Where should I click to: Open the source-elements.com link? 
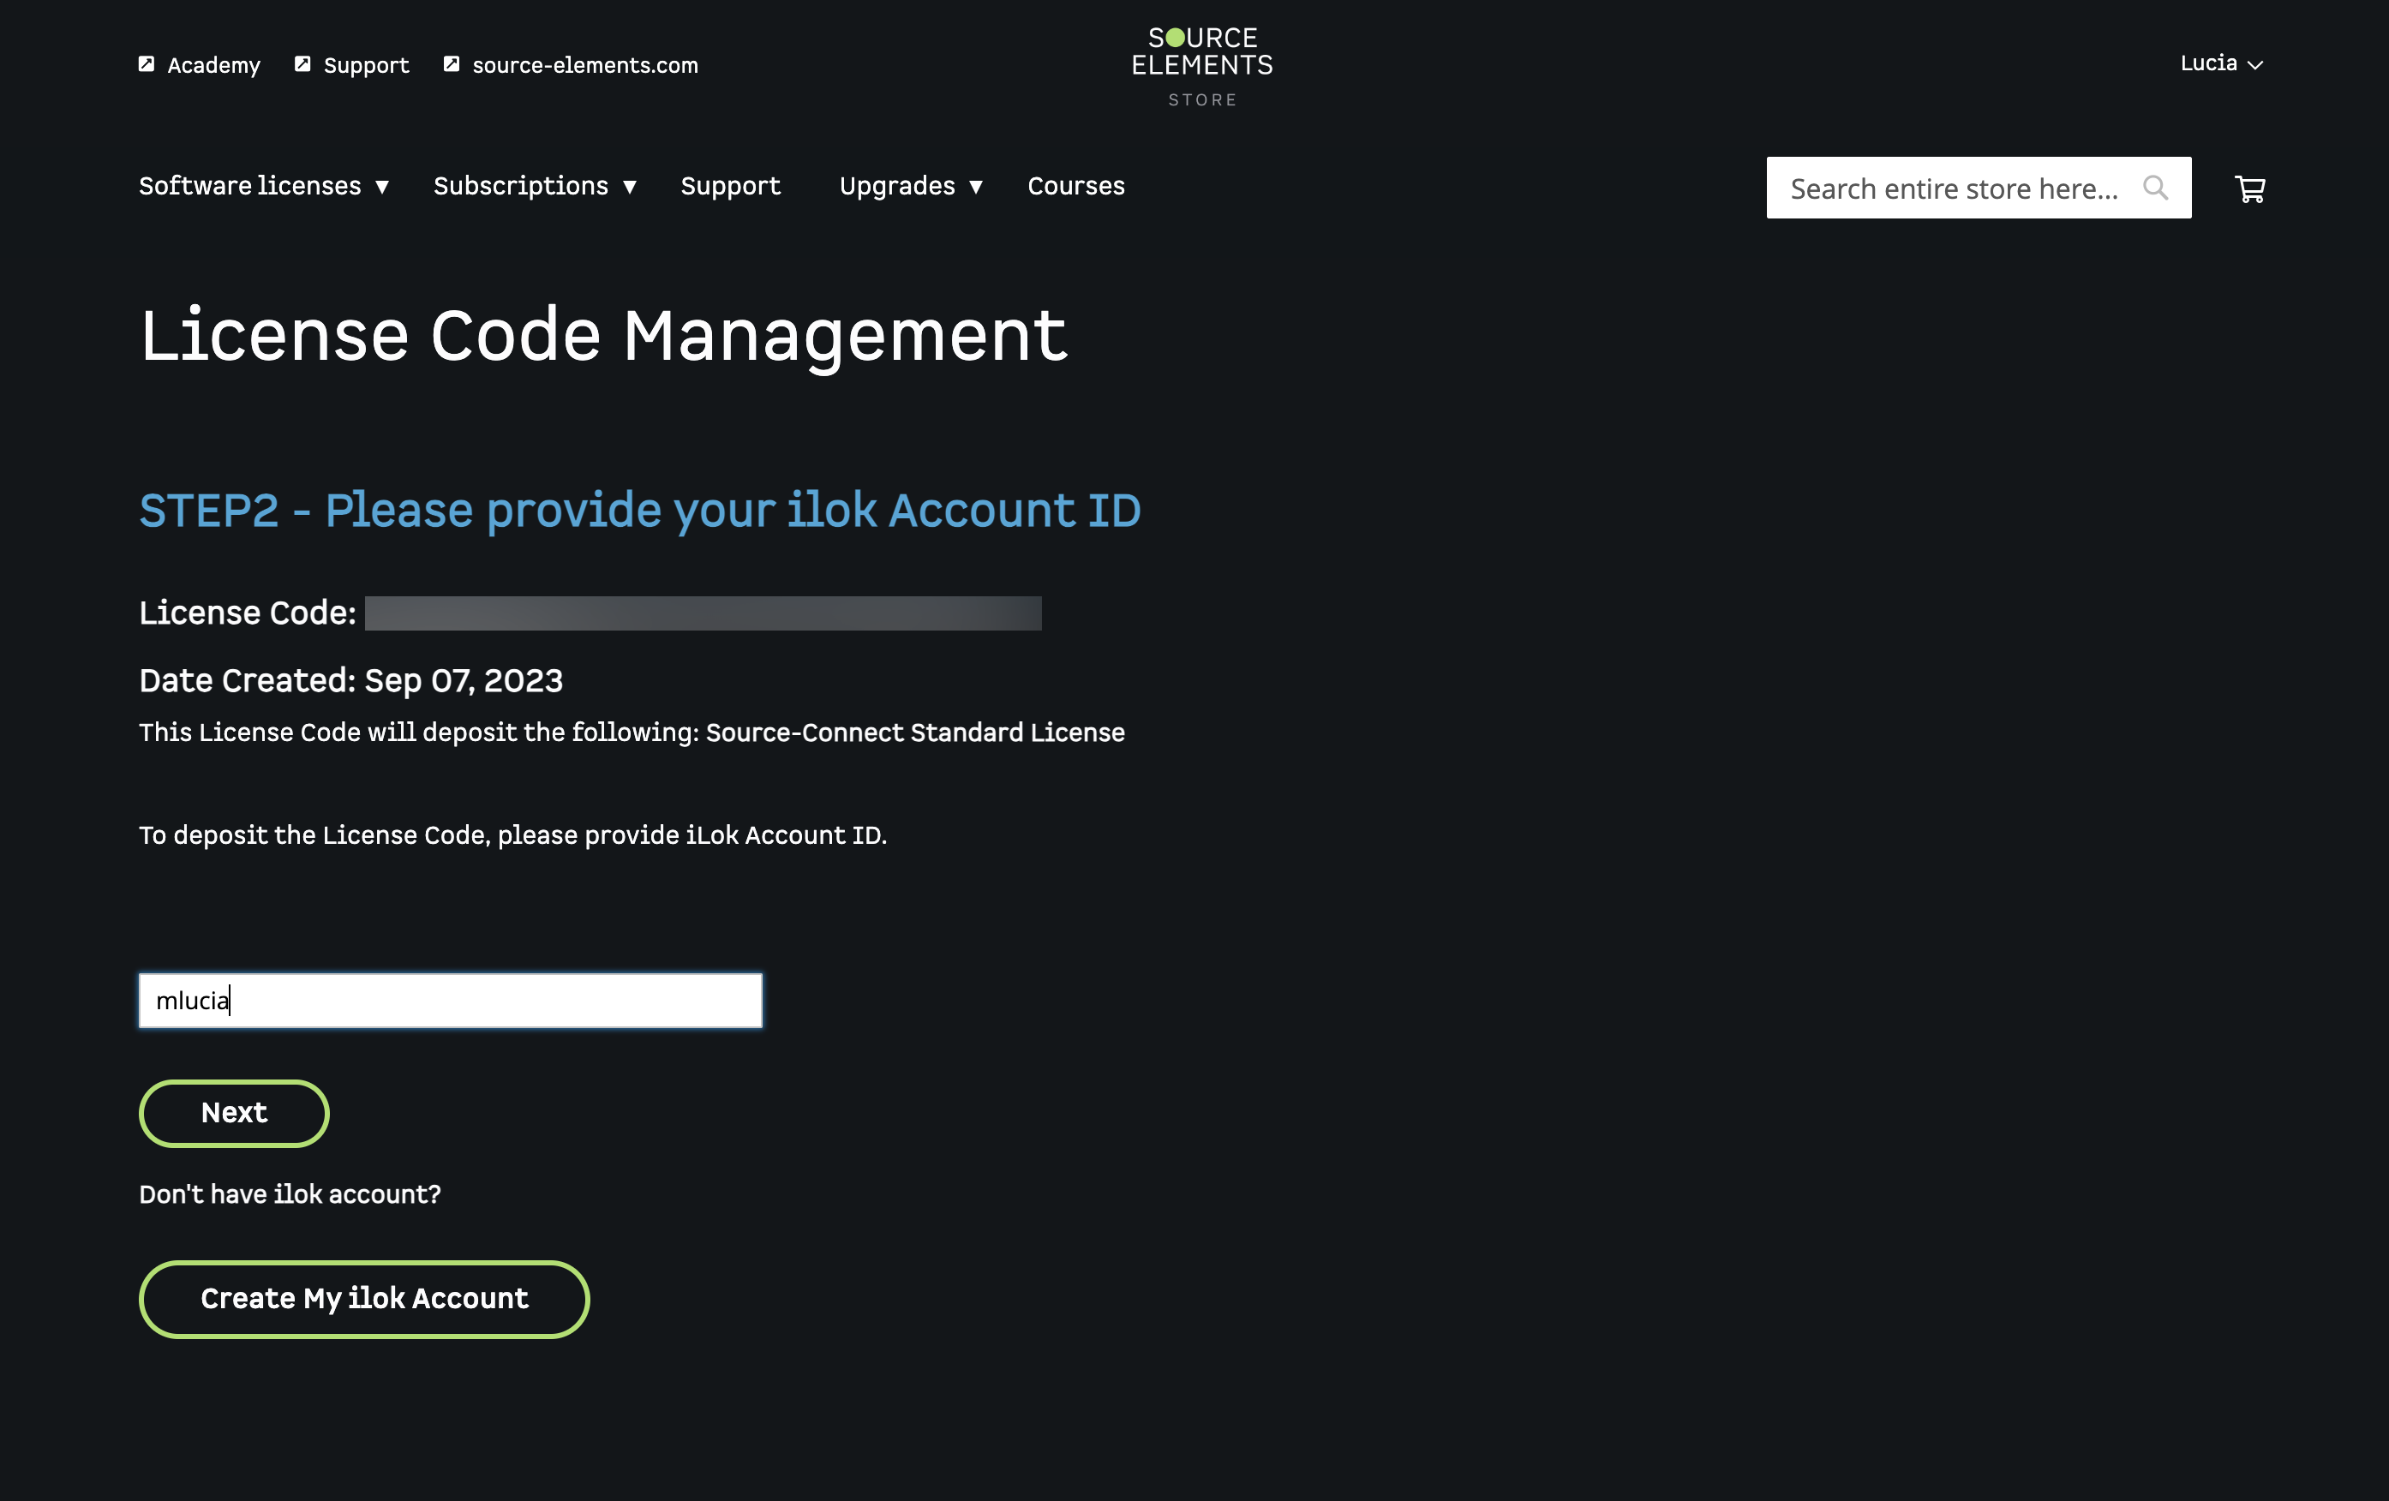pos(584,65)
